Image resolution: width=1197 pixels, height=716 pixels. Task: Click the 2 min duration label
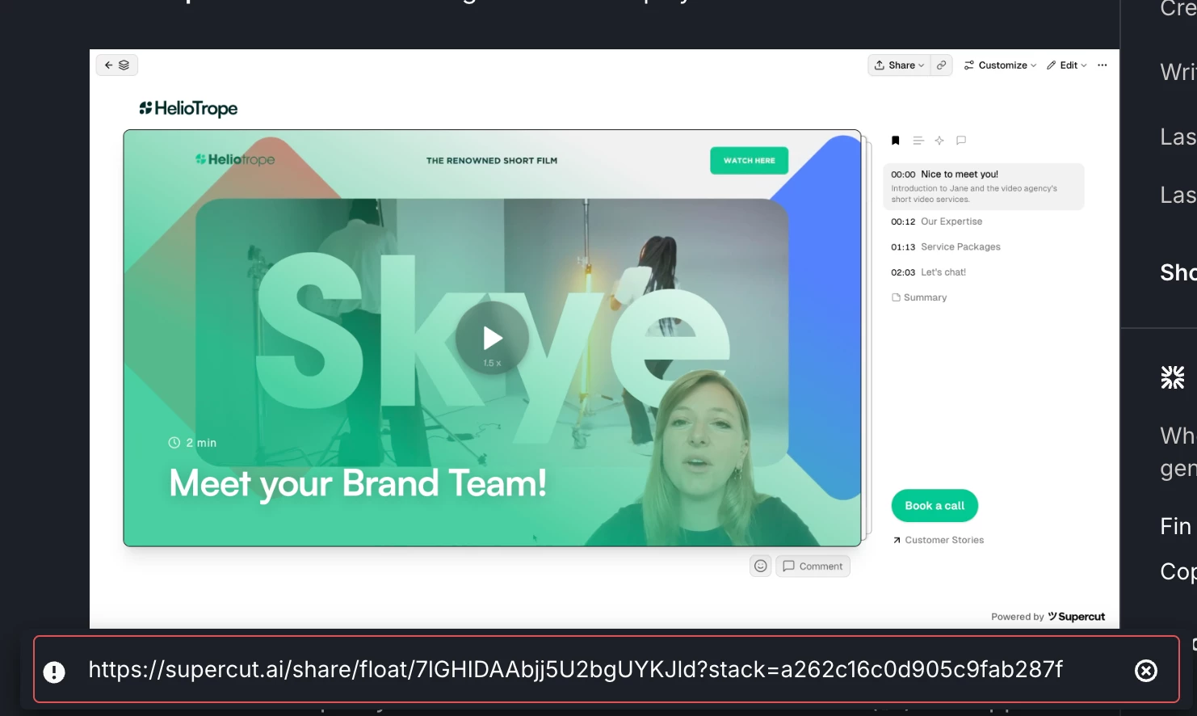point(192,443)
